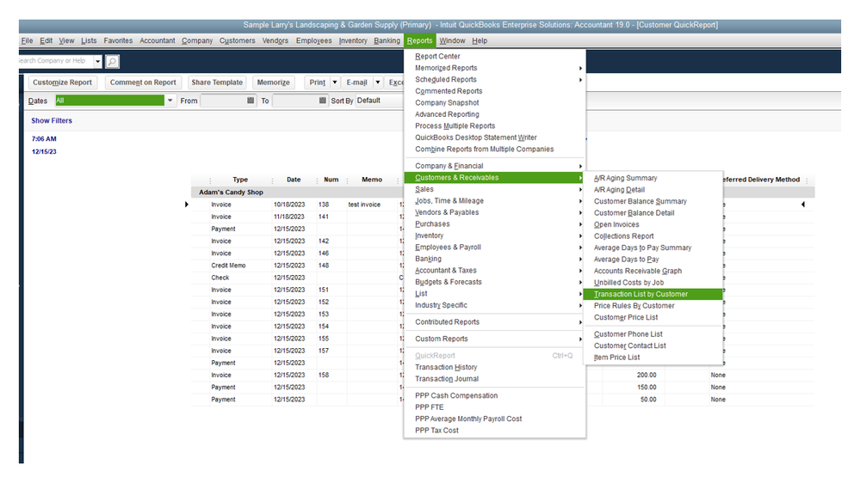Click the Credit Memo row type cell
860x483 pixels.
(x=229, y=266)
